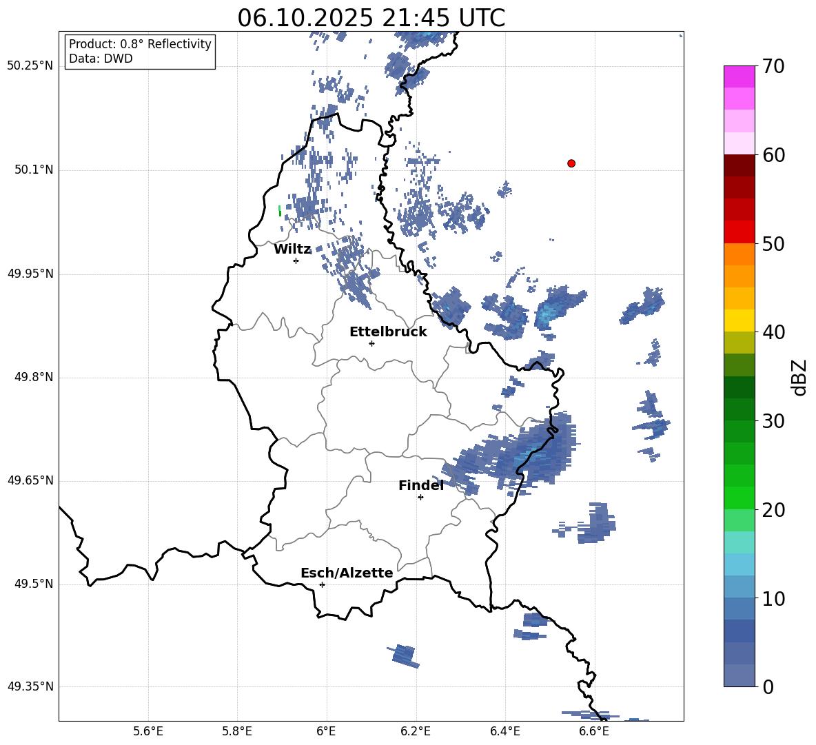Click the green echo near Wiltz
This screenshot has width=816, height=745.
pyautogui.click(x=280, y=211)
